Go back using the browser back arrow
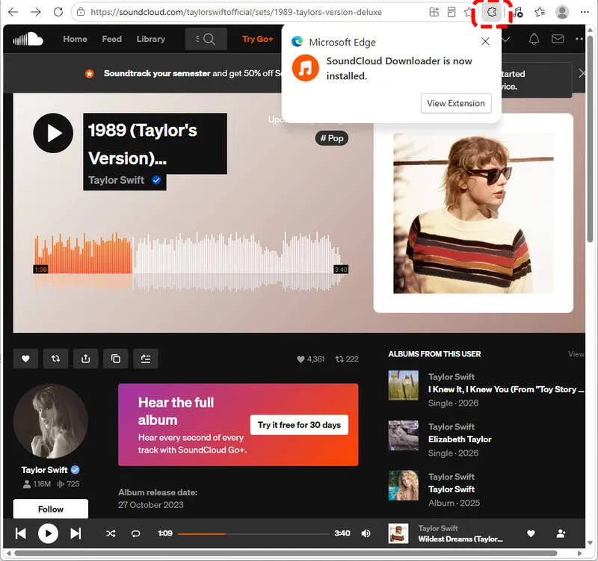This screenshot has width=598, height=561. [13, 12]
